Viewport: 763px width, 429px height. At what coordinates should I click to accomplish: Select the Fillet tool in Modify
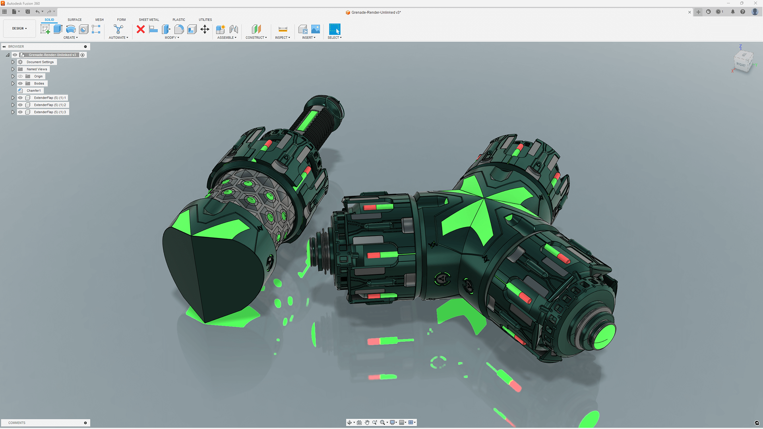pos(179,29)
